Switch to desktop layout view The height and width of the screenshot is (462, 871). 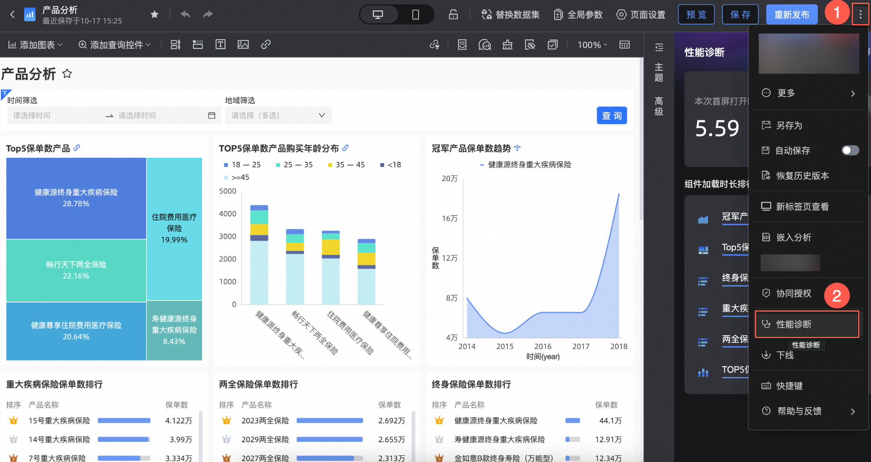378,15
